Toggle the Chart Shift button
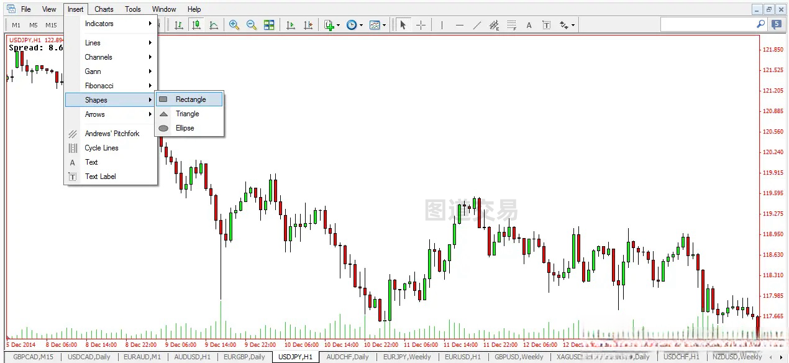789x363 pixels. click(308, 25)
